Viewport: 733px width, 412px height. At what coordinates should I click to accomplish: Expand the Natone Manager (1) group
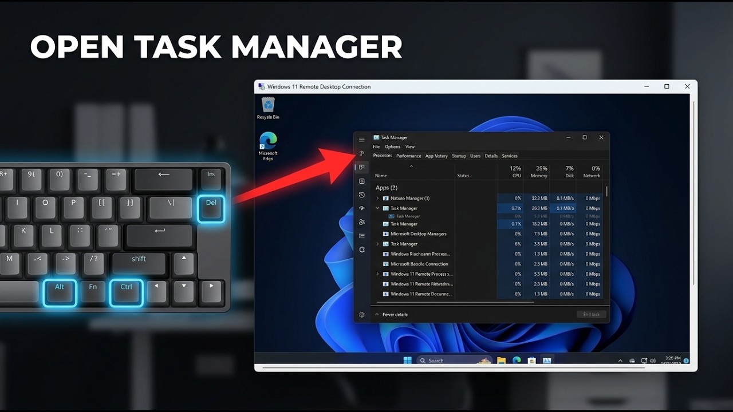click(377, 198)
